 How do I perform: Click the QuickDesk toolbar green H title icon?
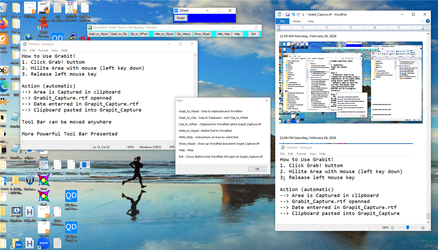tap(90, 27)
